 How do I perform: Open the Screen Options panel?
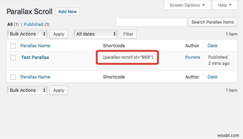(187, 5)
